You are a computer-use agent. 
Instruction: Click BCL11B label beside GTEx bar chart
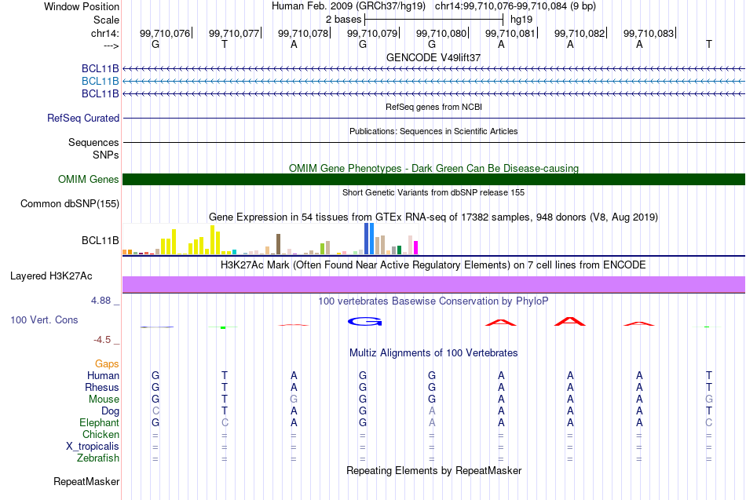click(x=100, y=241)
